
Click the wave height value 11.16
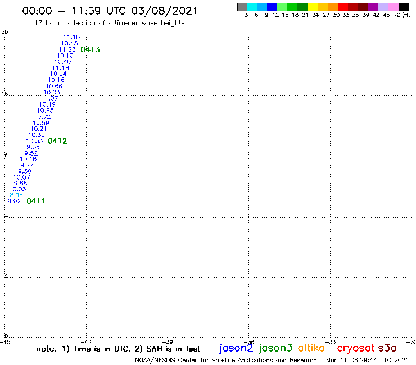click(x=61, y=68)
